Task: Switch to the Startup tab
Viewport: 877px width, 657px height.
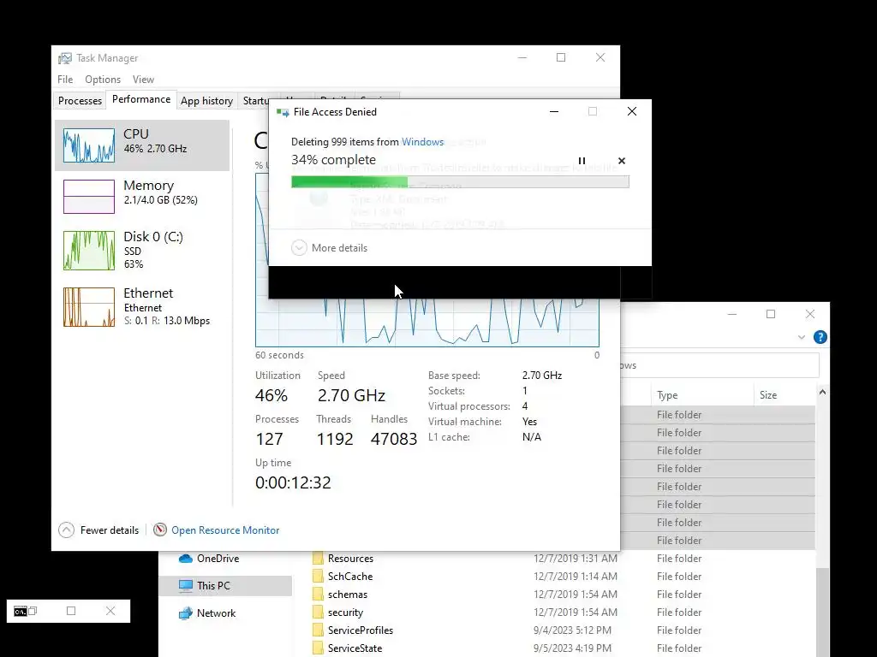Action: [255, 101]
